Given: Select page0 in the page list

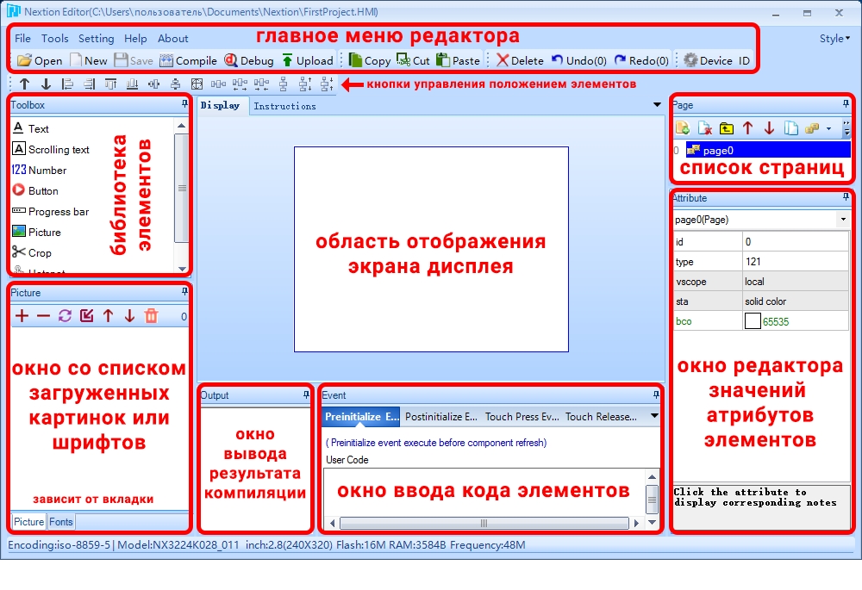Looking at the screenshot, I should click(768, 150).
